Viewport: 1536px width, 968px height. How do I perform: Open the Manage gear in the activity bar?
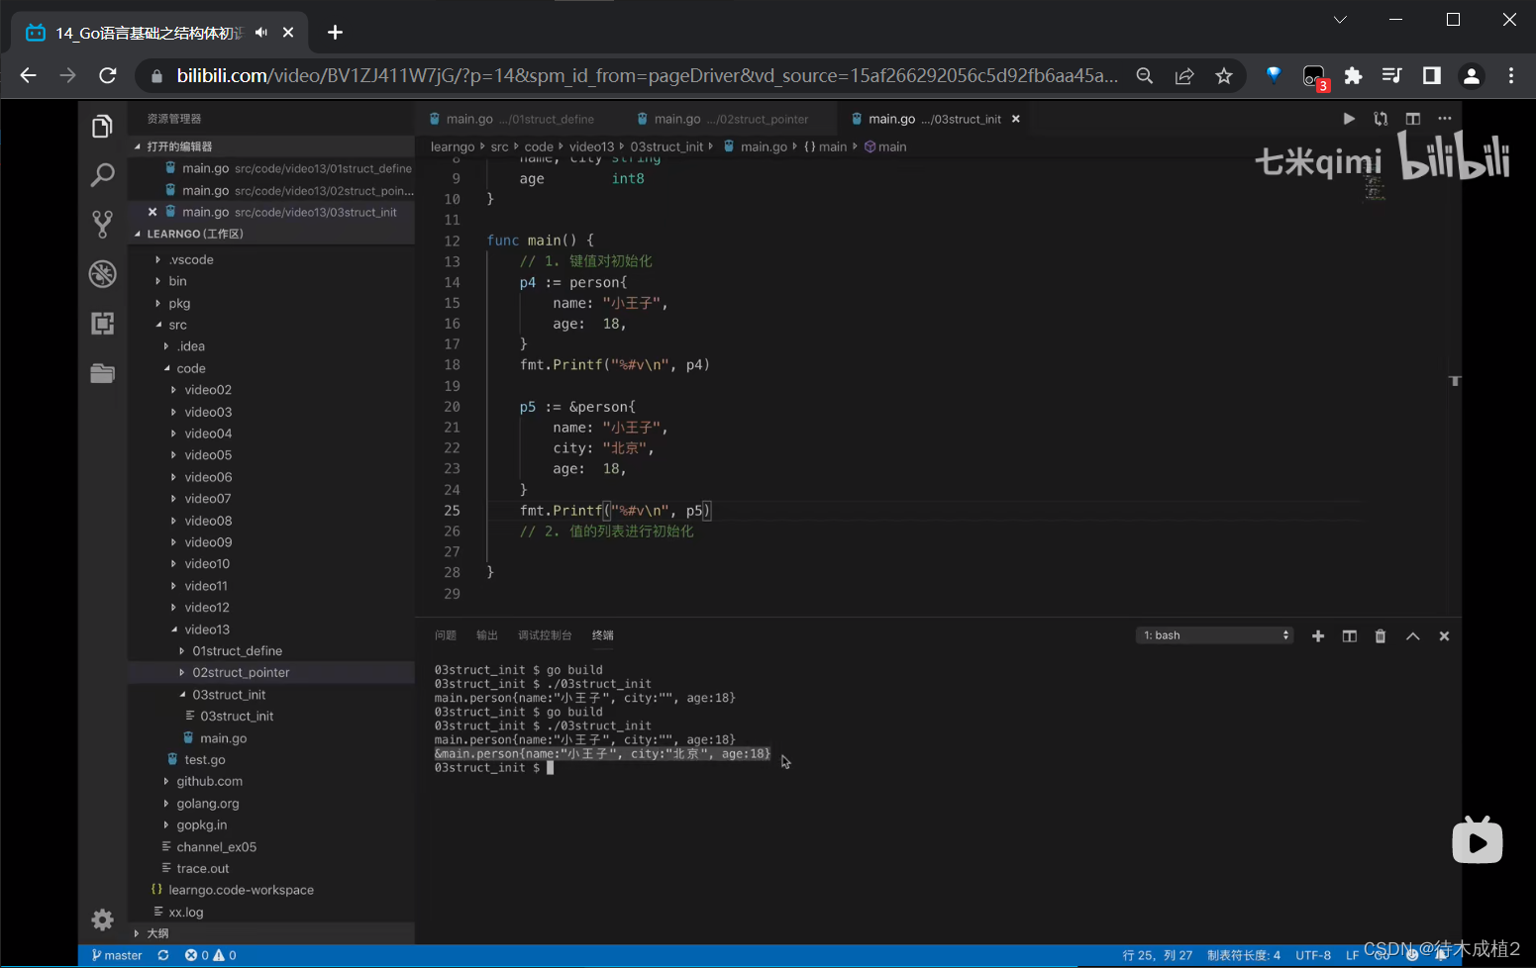102,920
